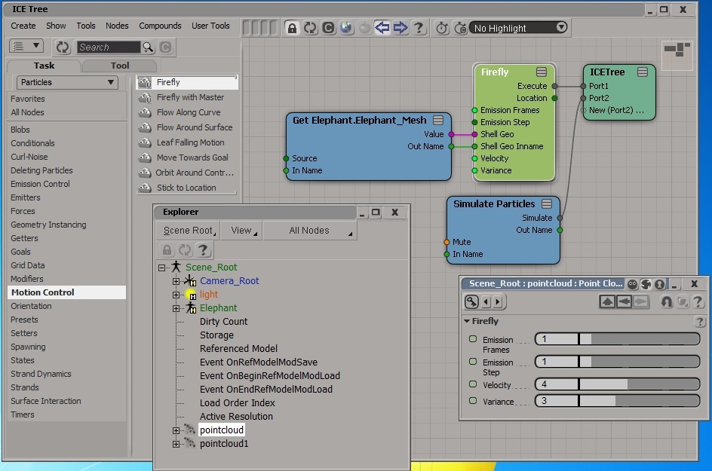Viewport: 712px width, 471px height.
Task: Switch to the Tool tab
Action: pos(120,66)
